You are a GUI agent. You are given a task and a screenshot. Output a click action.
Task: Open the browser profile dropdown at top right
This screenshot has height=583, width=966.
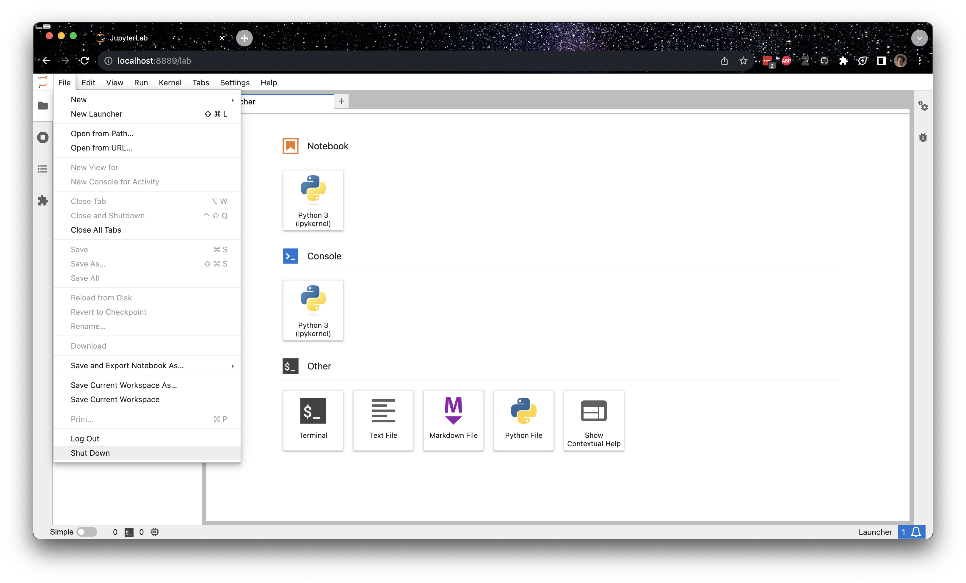(900, 61)
